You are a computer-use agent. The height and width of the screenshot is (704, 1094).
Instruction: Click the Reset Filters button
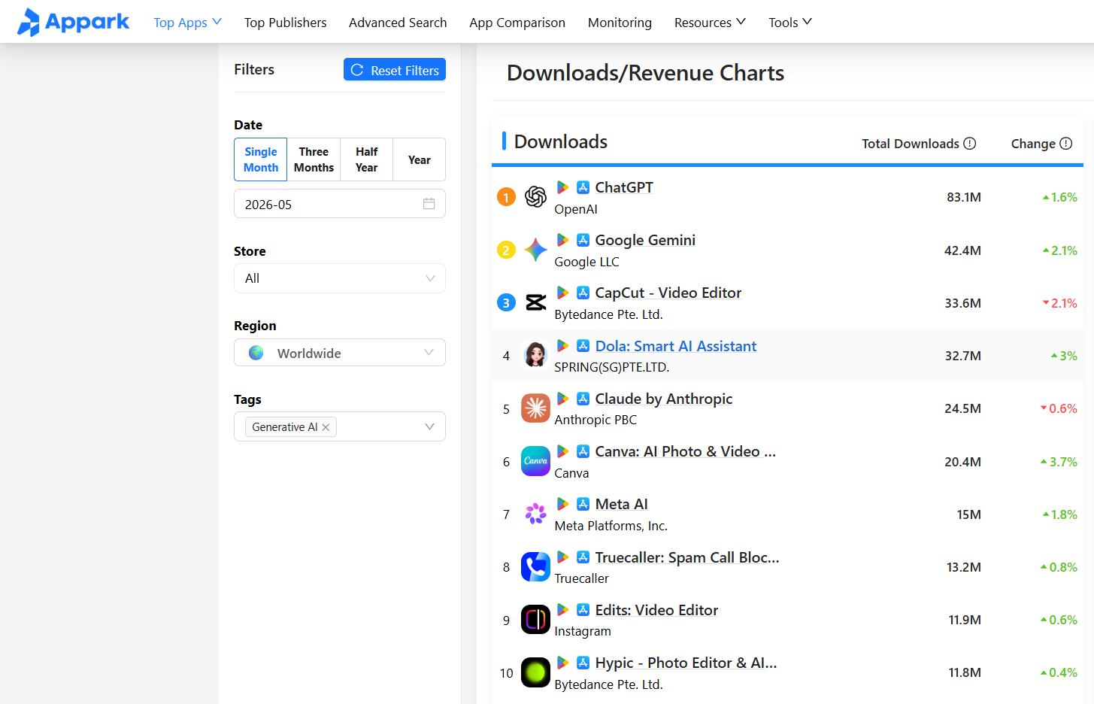[395, 69]
